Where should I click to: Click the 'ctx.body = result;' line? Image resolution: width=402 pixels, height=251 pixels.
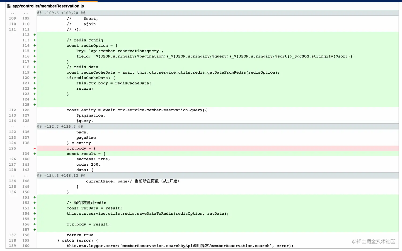tap(88, 224)
